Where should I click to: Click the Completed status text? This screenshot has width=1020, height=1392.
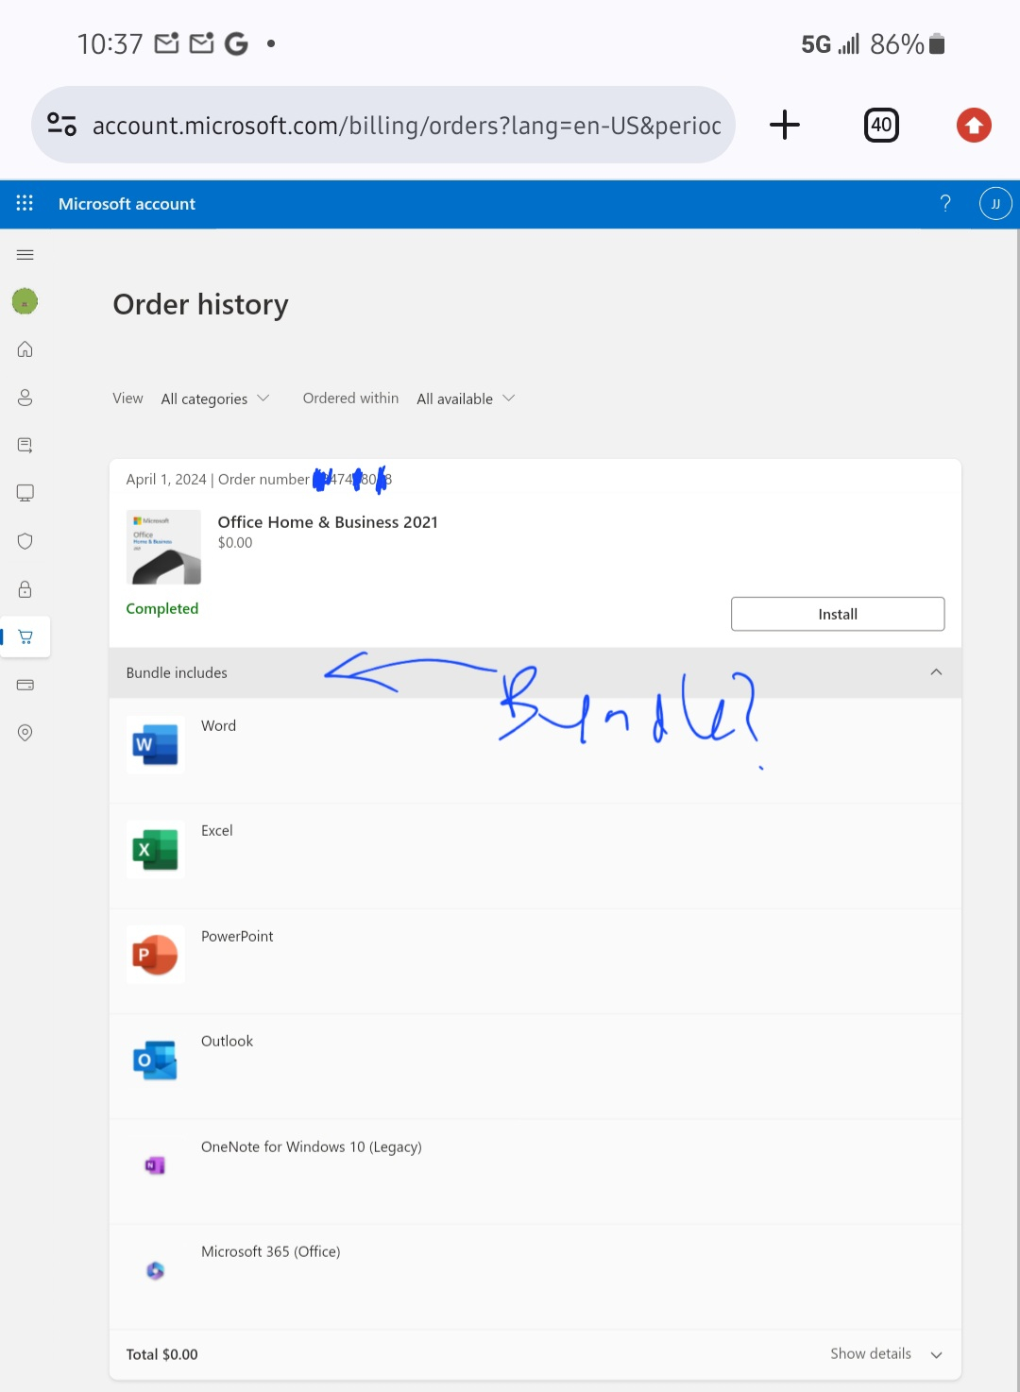point(162,609)
